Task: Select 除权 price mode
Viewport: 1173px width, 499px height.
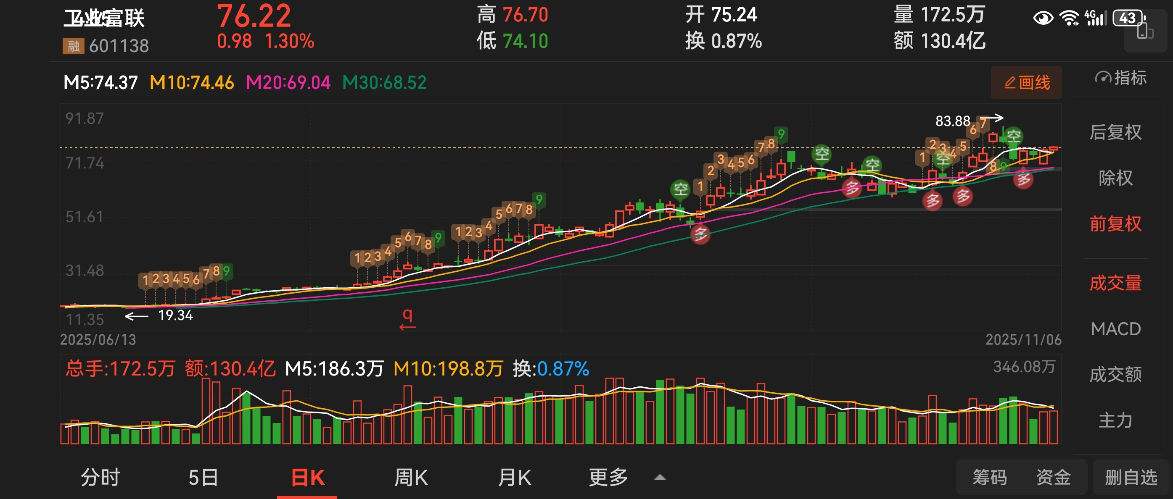Action: click(1115, 178)
